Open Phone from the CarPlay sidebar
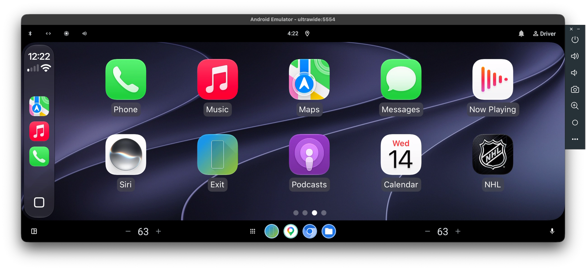This screenshot has height=270, width=586. pos(39,157)
